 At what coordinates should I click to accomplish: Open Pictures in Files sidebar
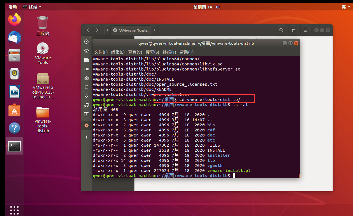tap(87, 78)
